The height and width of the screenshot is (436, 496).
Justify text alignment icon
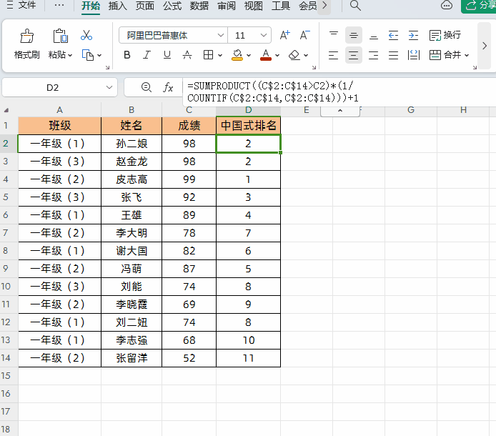[x=393, y=55]
